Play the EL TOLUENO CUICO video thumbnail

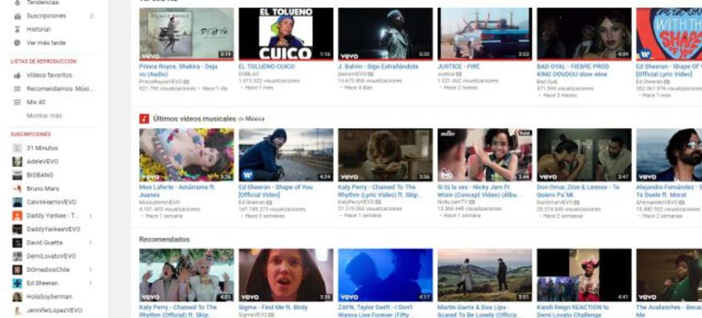pos(285,33)
